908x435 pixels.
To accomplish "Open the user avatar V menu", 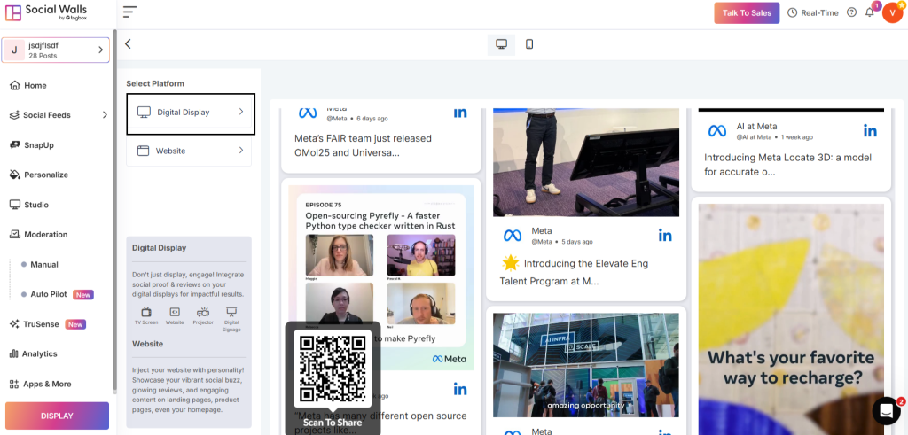I will [x=892, y=12].
